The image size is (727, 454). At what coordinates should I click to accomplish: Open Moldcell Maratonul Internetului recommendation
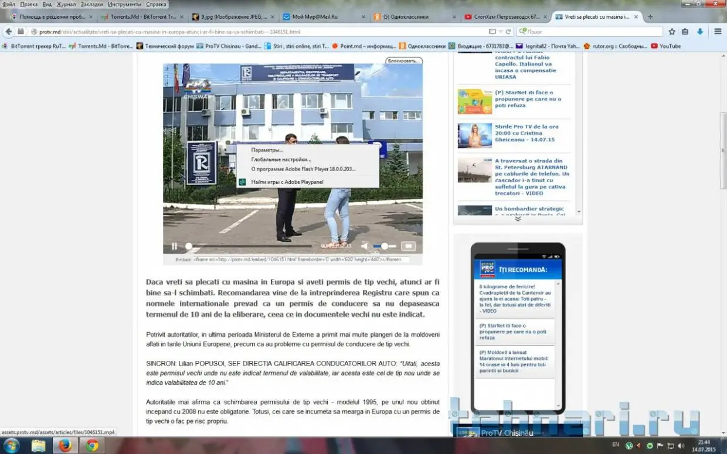pyautogui.click(x=514, y=361)
